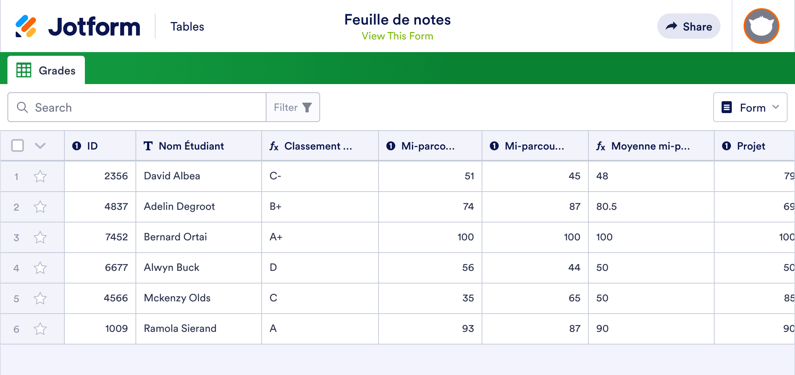Click the search magnifier icon
The image size is (795, 375).
[22, 107]
